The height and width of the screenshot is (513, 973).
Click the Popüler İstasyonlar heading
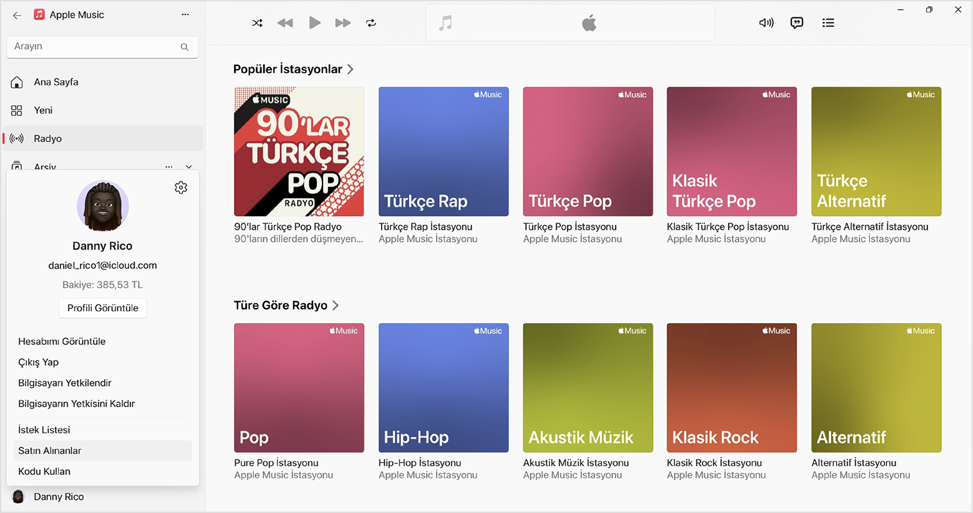coord(288,69)
